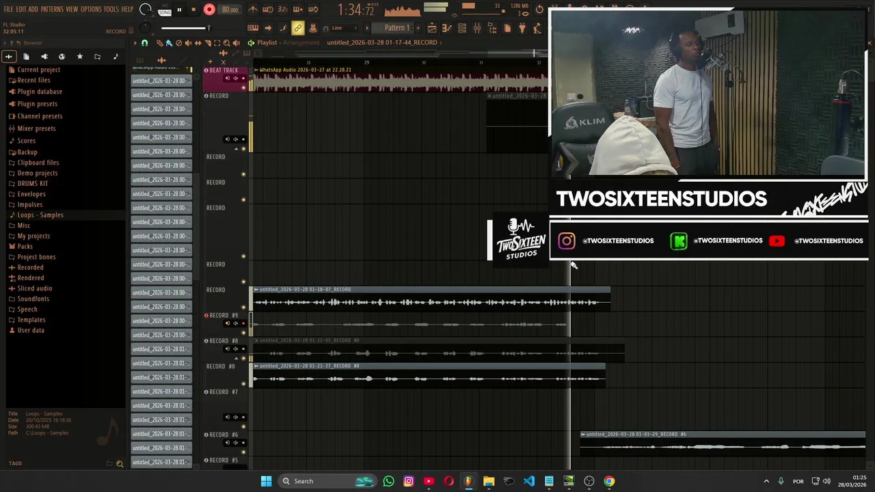The width and height of the screenshot is (875, 492).
Task: Add a new pattern with plus button
Action: coord(418,28)
